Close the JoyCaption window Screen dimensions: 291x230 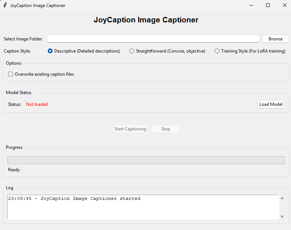pos(284,5)
